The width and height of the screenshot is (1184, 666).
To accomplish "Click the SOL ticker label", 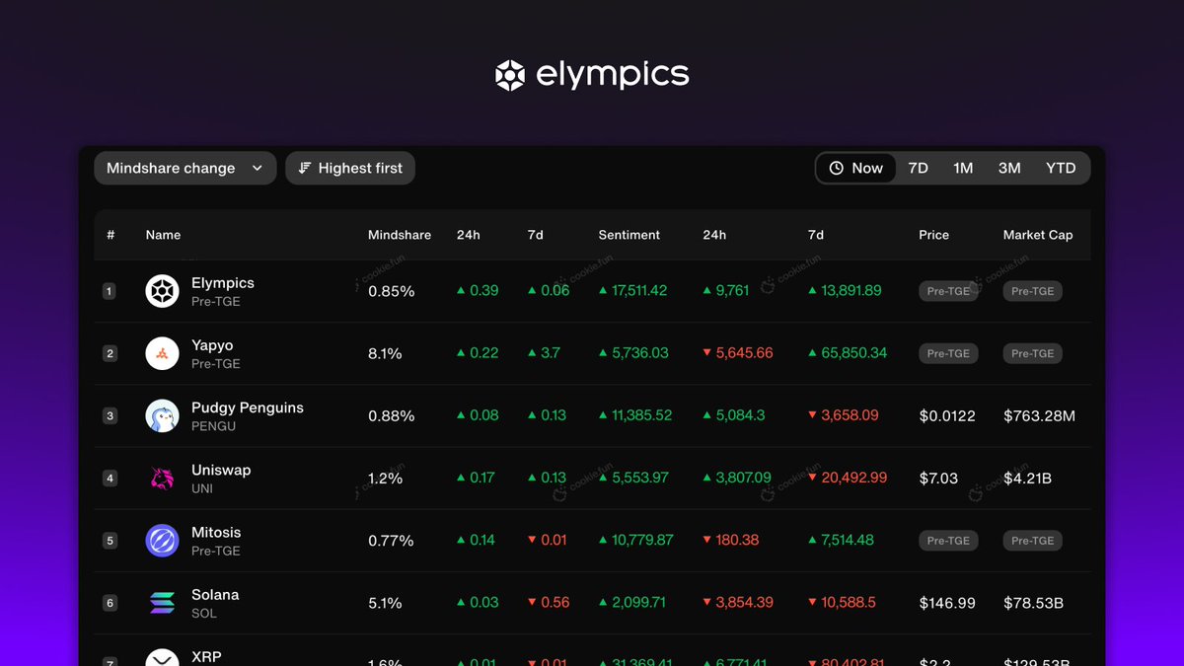I will (204, 613).
